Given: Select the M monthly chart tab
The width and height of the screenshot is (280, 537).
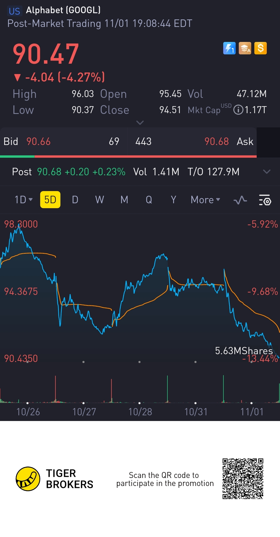Looking at the screenshot, I should pyautogui.click(x=124, y=200).
